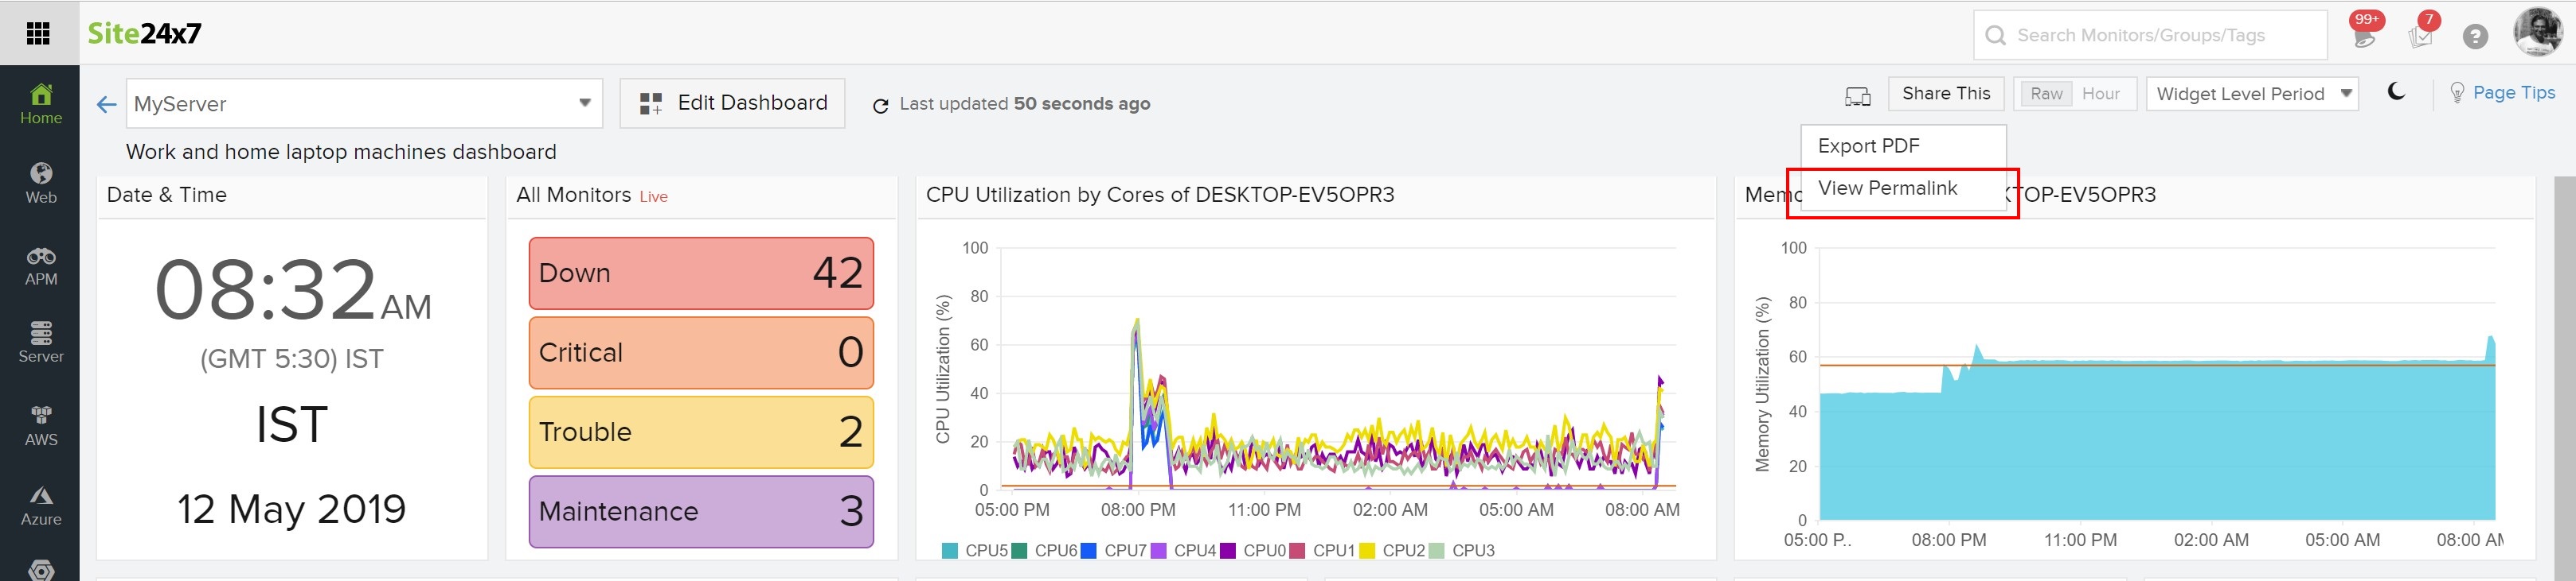Toggle CPU5 series in chart legend
Viewport: 2576px width, 581px height.
[x=975, y=550]
